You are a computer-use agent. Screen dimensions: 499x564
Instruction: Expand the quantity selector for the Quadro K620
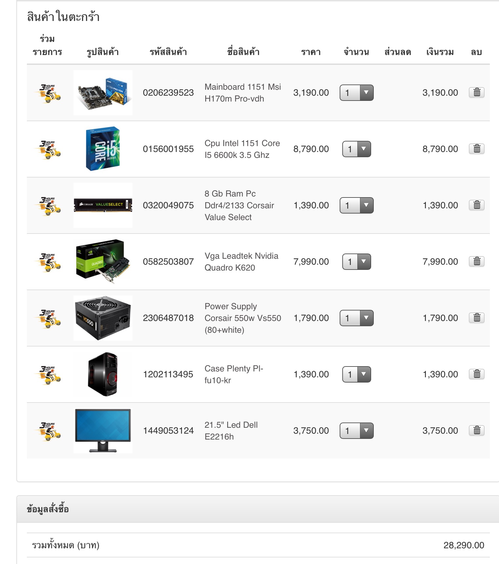tap(357, 262)
